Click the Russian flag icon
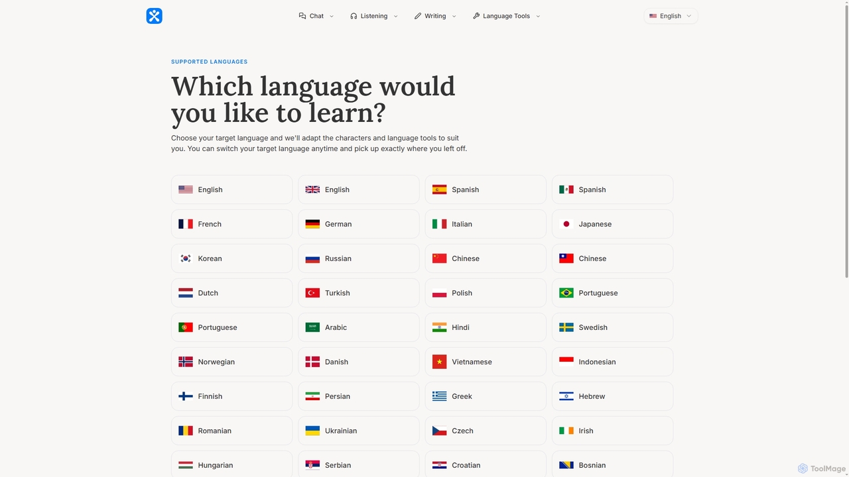The height and width of the screenshot is (477, 849). click(312, 258)
